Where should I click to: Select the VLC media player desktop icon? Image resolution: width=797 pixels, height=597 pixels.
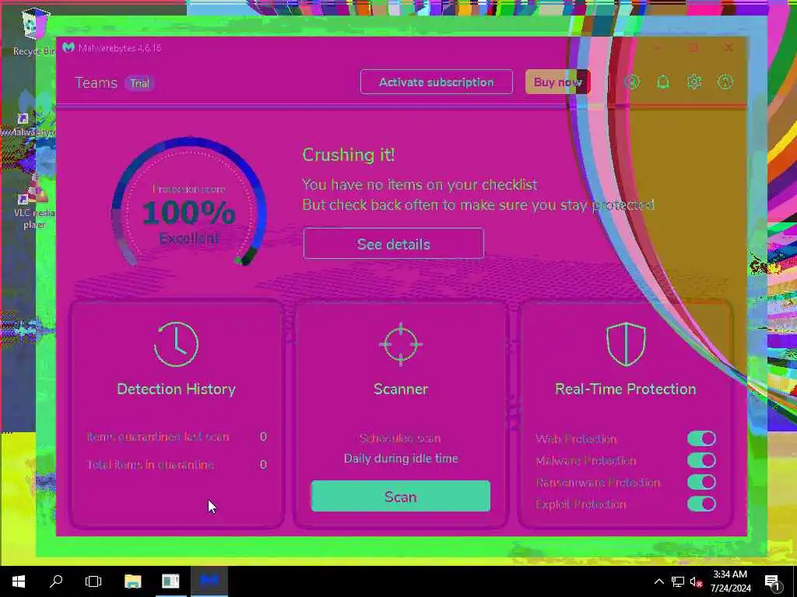coord(33,203)
